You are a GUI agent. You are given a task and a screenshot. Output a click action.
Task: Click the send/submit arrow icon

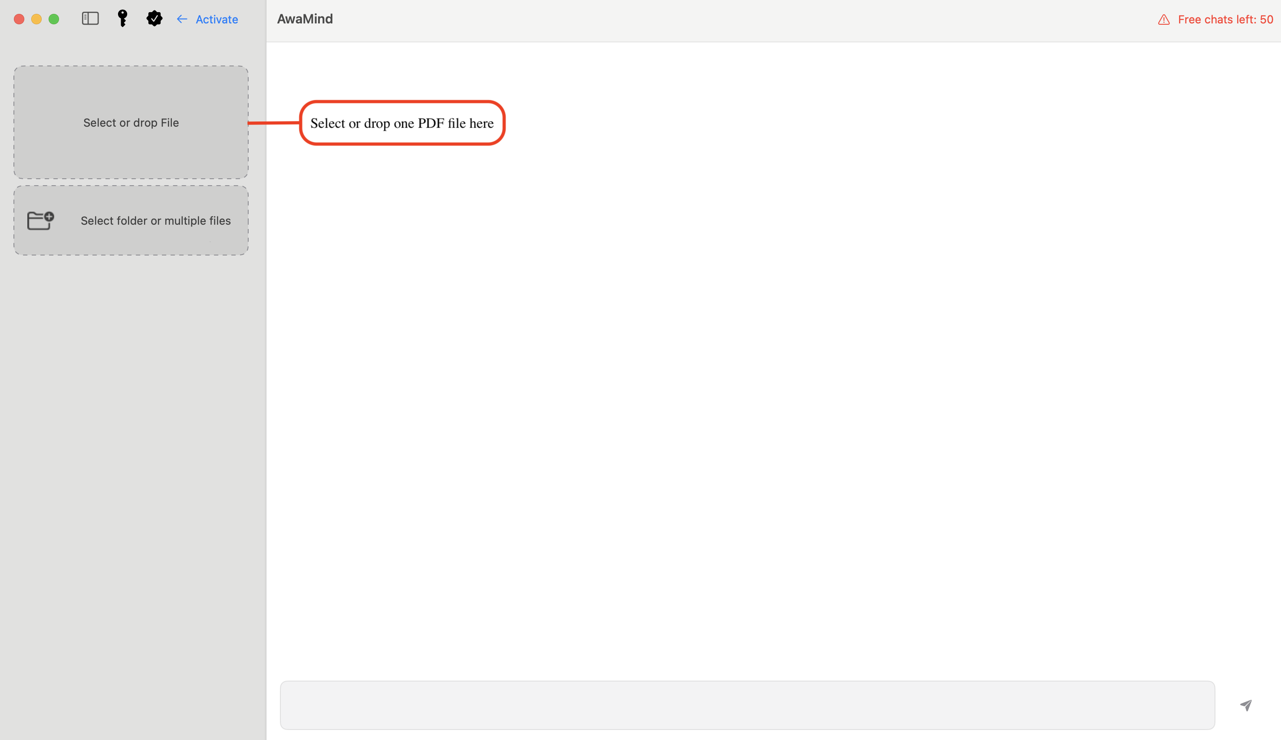[1248, 705]
